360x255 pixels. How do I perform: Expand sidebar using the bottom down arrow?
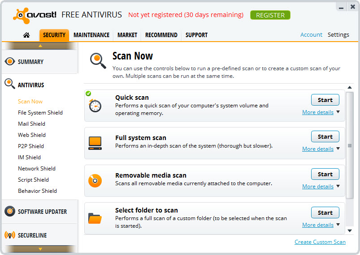40,249
